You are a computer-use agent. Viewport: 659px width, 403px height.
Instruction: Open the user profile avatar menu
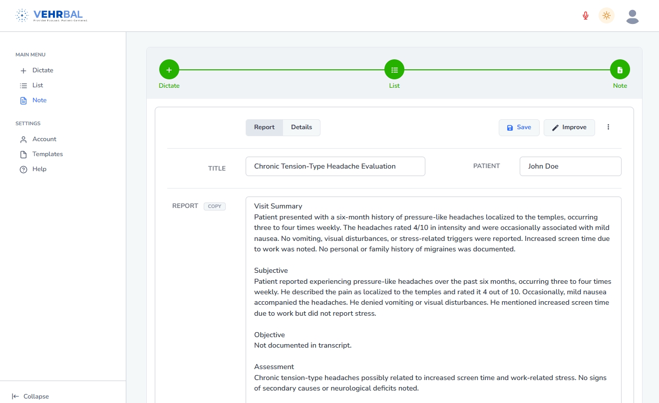click(632, 16)
